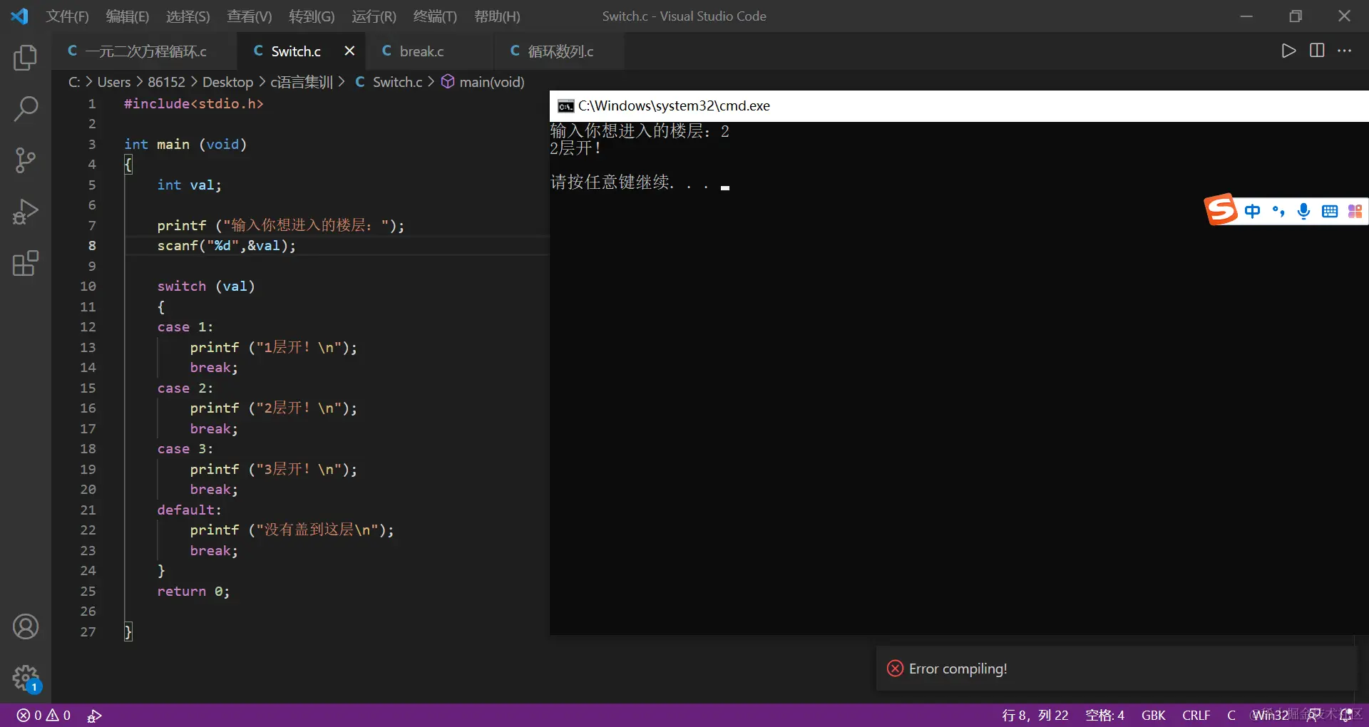This screenshot has height=727, width=1369.
Task: Click the Sogou input method S logo
Action: 1221,210
